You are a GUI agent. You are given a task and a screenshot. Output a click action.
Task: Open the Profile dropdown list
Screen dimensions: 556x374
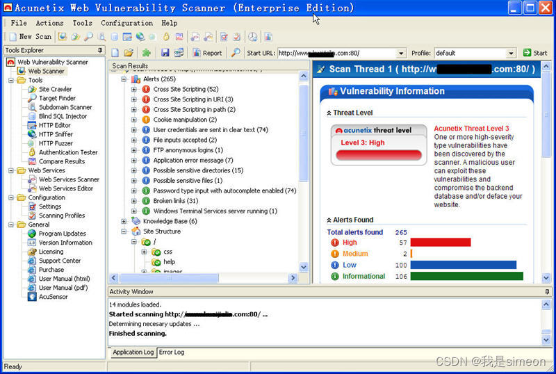tap(511, 54)
